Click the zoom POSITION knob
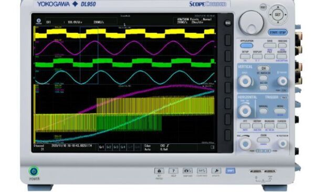This screenshot has height=192, width=315. (x=283, y=143)
